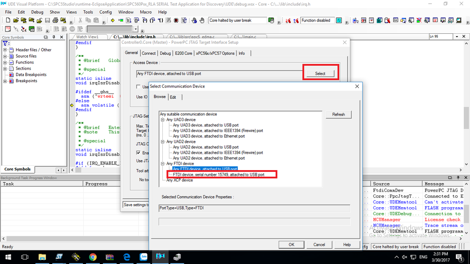Expand Header files / Other node
Image resolution: width=470 pixels, height=264 pixels.
click(x=5, y=50)
